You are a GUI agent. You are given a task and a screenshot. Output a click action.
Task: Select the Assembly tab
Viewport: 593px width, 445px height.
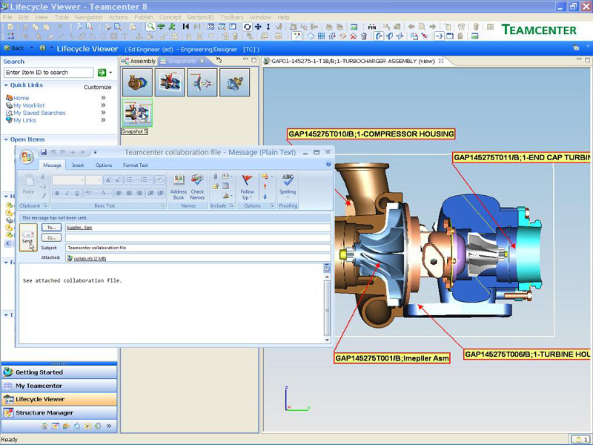point(139,61)
